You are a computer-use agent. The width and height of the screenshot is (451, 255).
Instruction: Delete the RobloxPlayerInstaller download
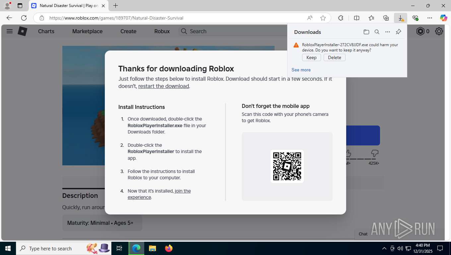click(x=334, y=57)
